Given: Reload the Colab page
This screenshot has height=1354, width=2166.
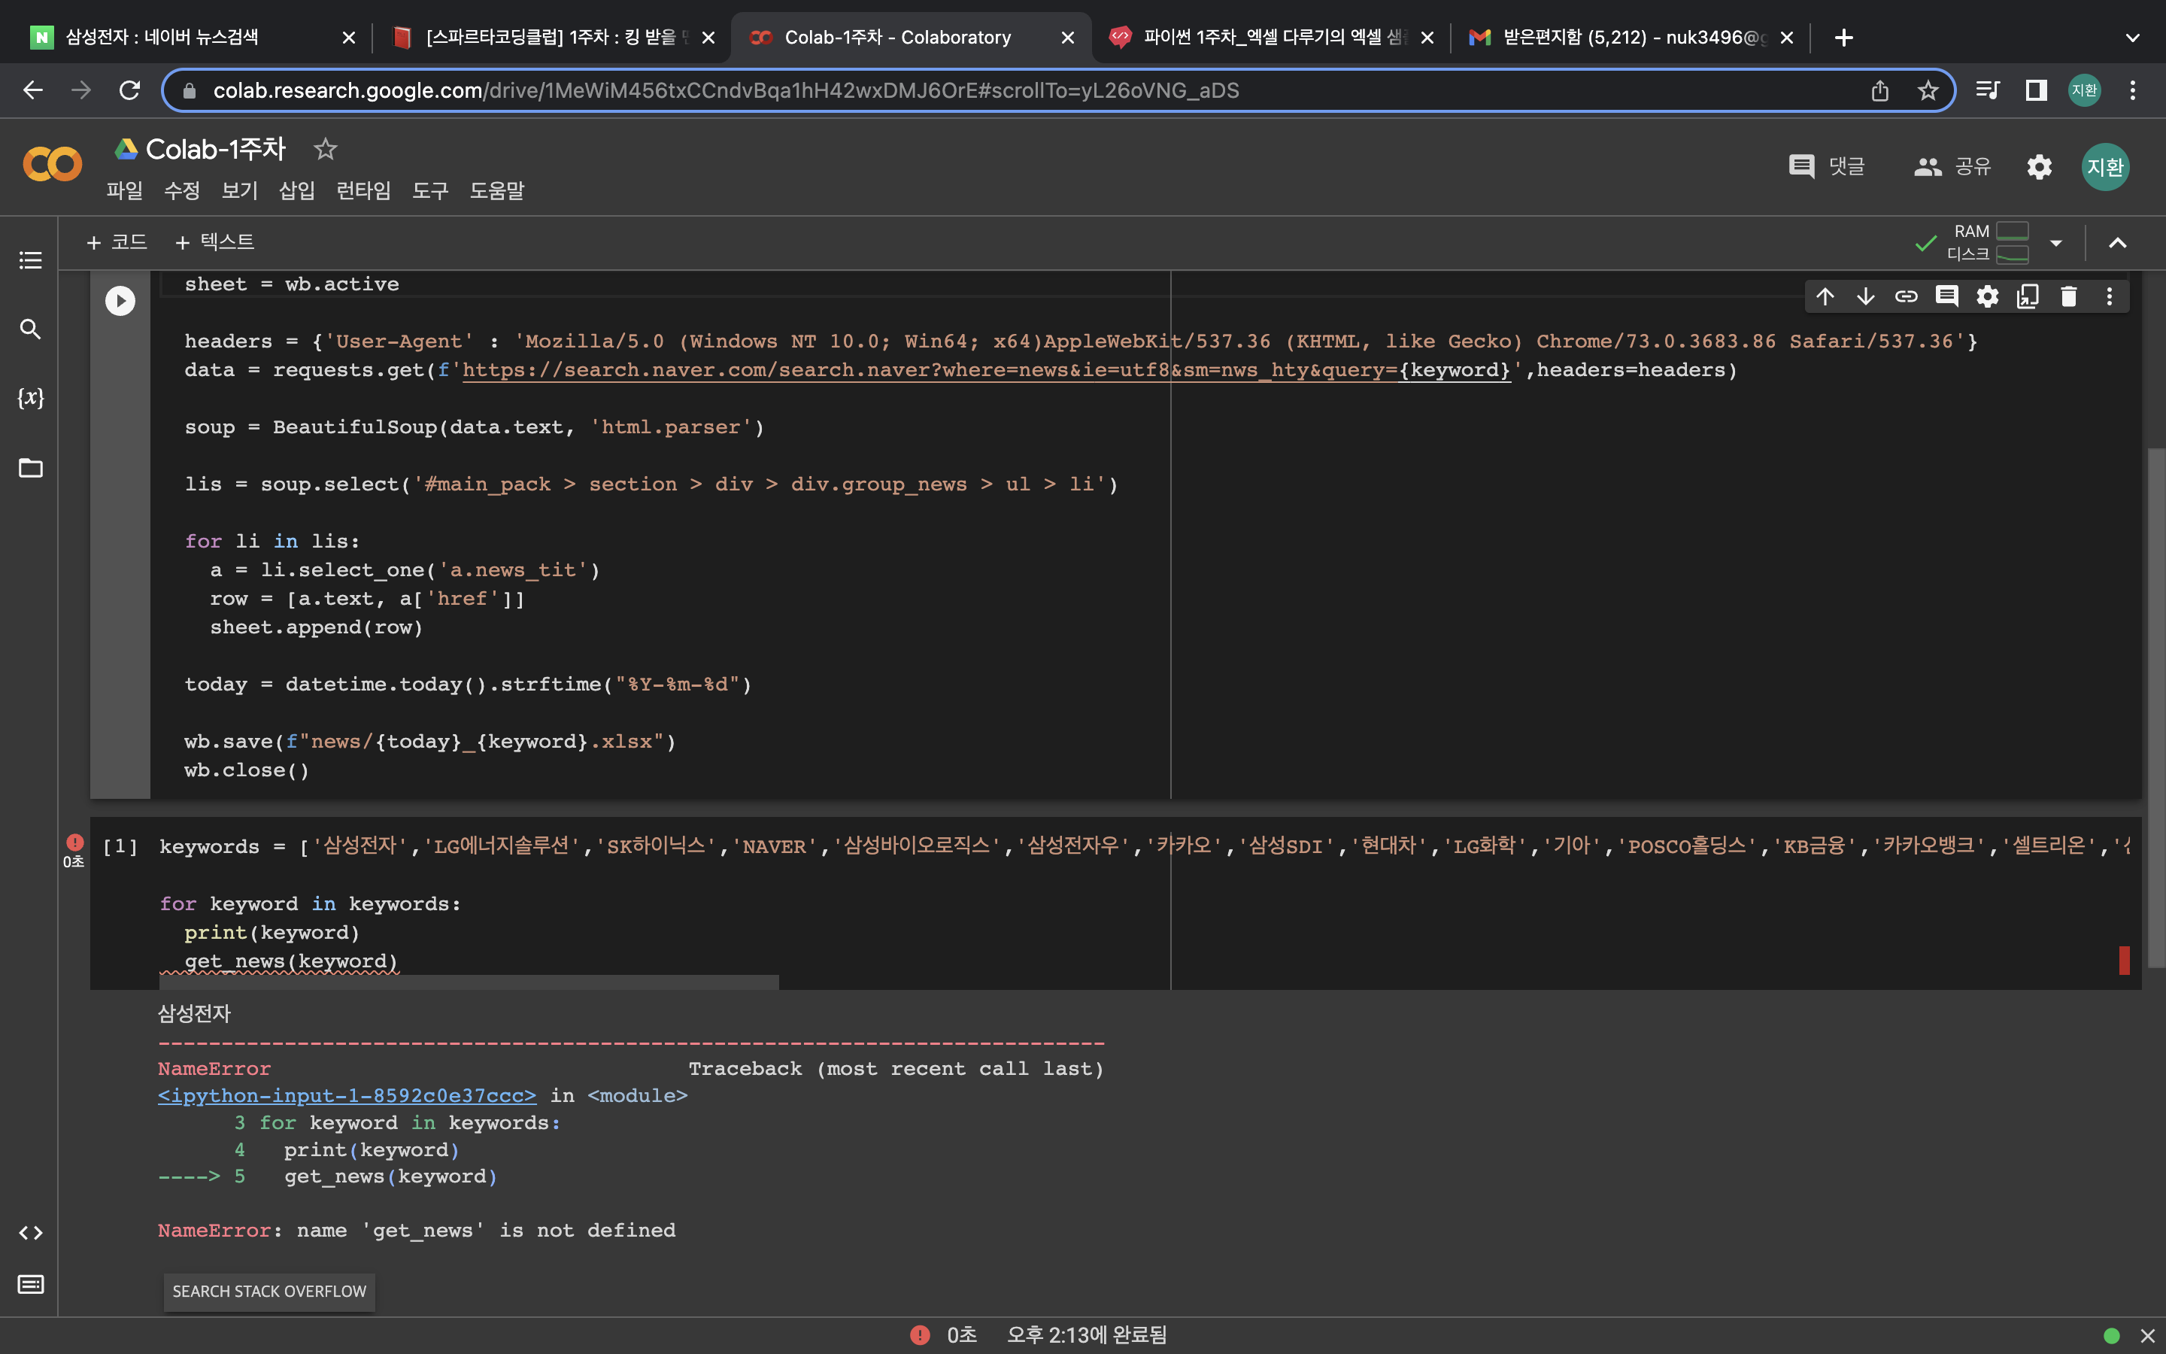Looking at the screenshot, I should click(x=130, y=90).
